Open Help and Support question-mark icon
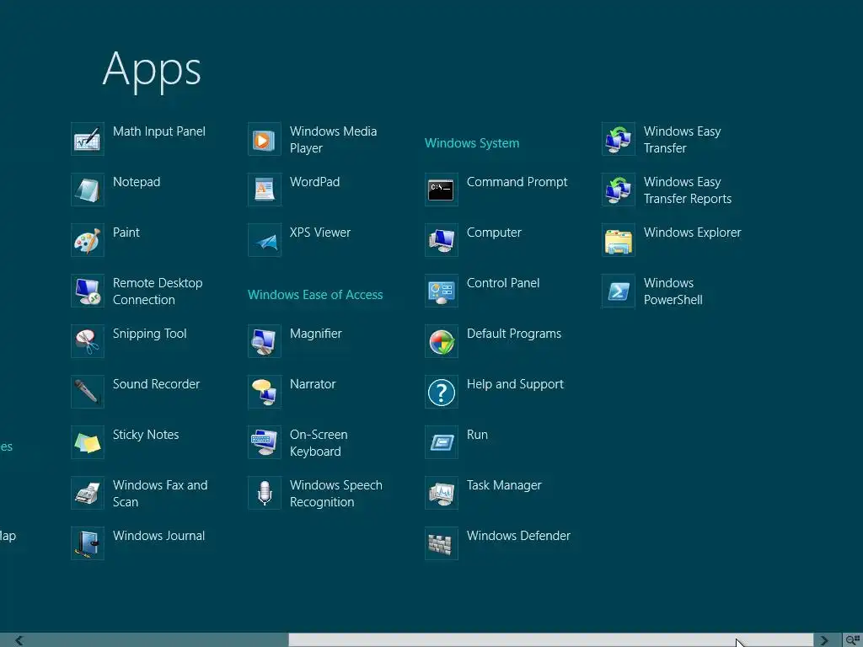 [x=442, y=393]
